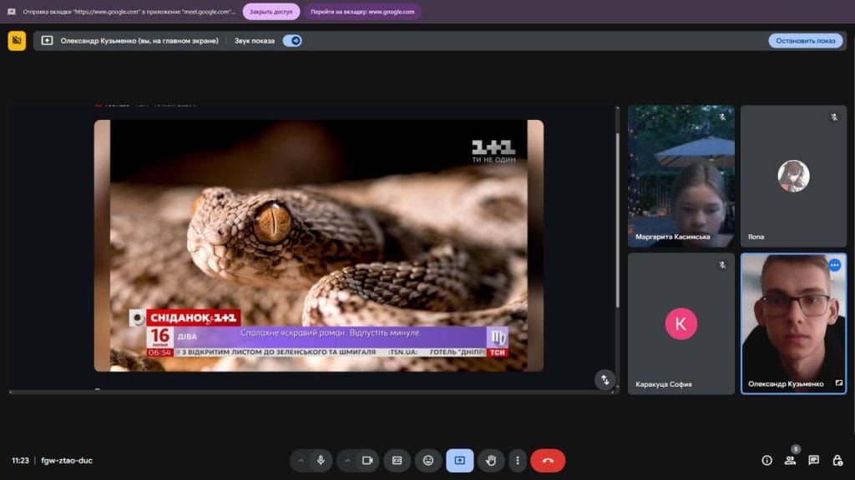Click muted mic icon on Каракуца София tile

(722, 265)
